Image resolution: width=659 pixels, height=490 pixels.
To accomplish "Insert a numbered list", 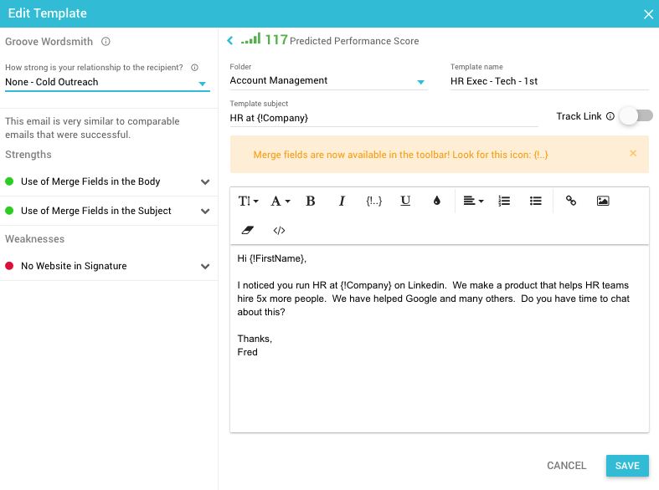I will point(504,201).
